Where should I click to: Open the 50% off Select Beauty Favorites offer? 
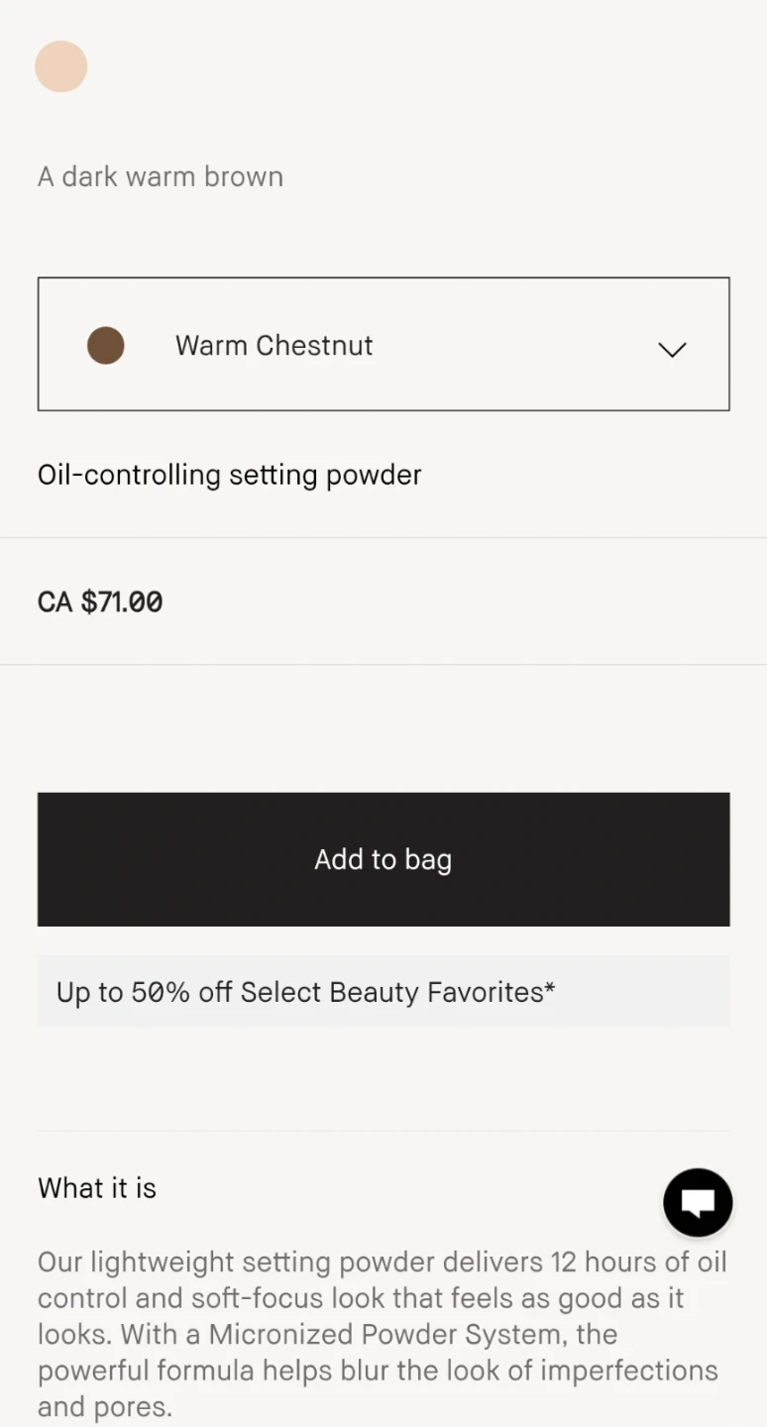(383, 992)
